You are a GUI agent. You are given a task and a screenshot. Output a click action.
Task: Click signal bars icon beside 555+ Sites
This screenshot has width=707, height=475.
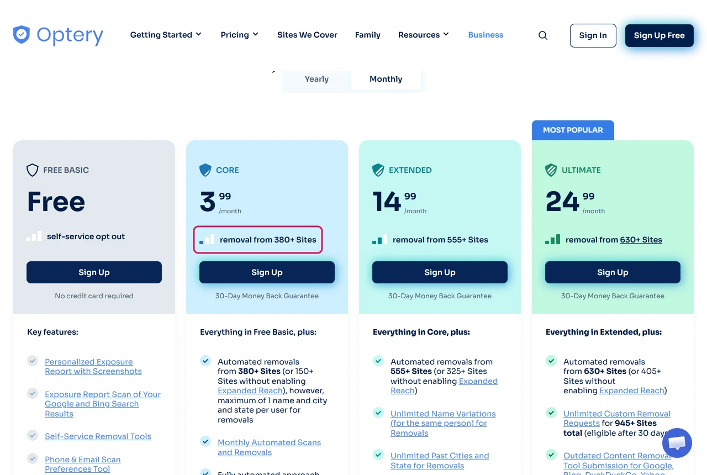380,240
